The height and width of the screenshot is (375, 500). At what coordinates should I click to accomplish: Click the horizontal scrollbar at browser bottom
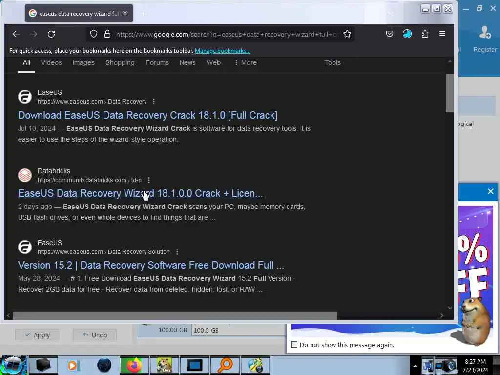coord(174,315)
